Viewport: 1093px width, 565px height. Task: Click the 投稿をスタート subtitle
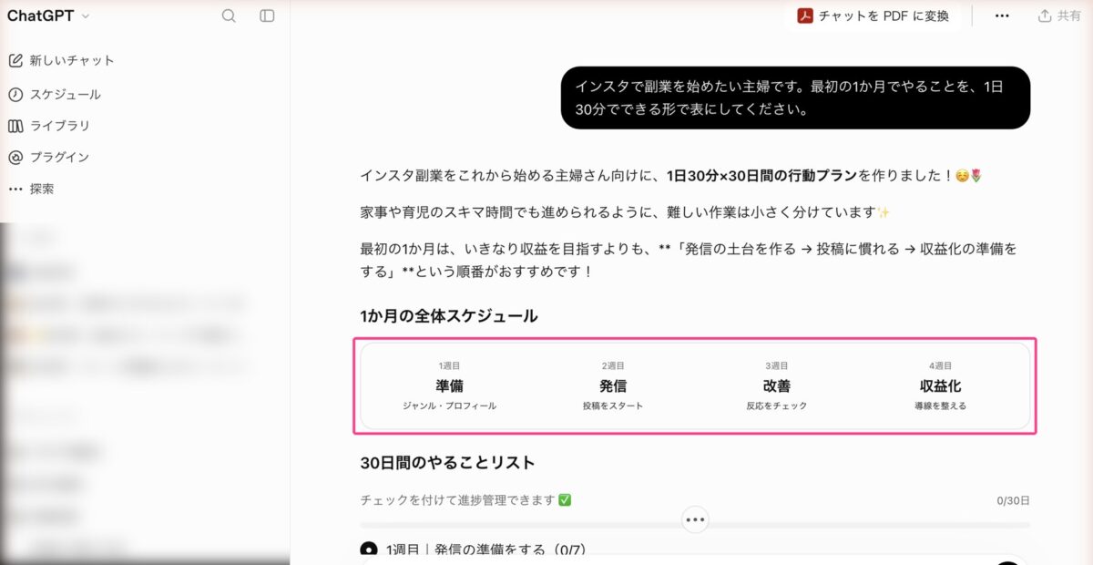[613, 406]
